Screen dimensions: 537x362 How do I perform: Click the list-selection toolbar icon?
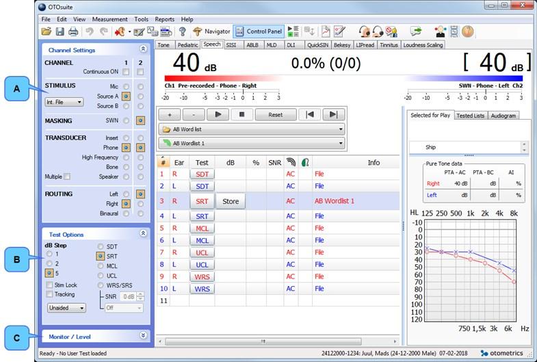tap(166, 32)
